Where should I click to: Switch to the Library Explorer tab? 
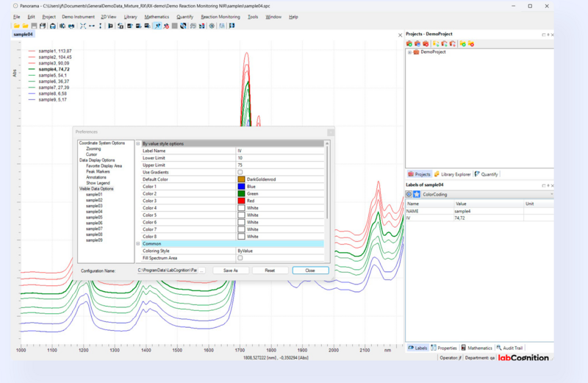[x=452, y=174]
